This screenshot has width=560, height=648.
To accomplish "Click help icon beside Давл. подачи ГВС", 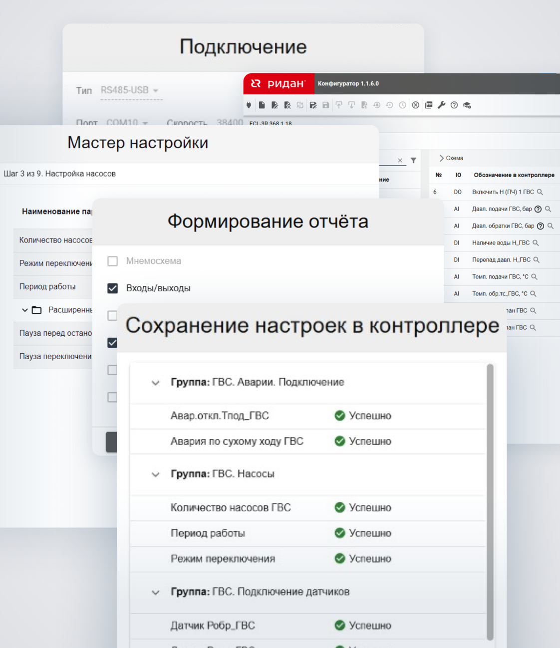I will tap(538, 209).
